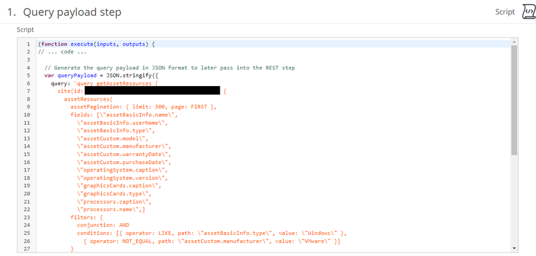The width and height of the screenshot is (536, 256).
Task: Click line number 9 in the gutter
Action: point(28,107)
